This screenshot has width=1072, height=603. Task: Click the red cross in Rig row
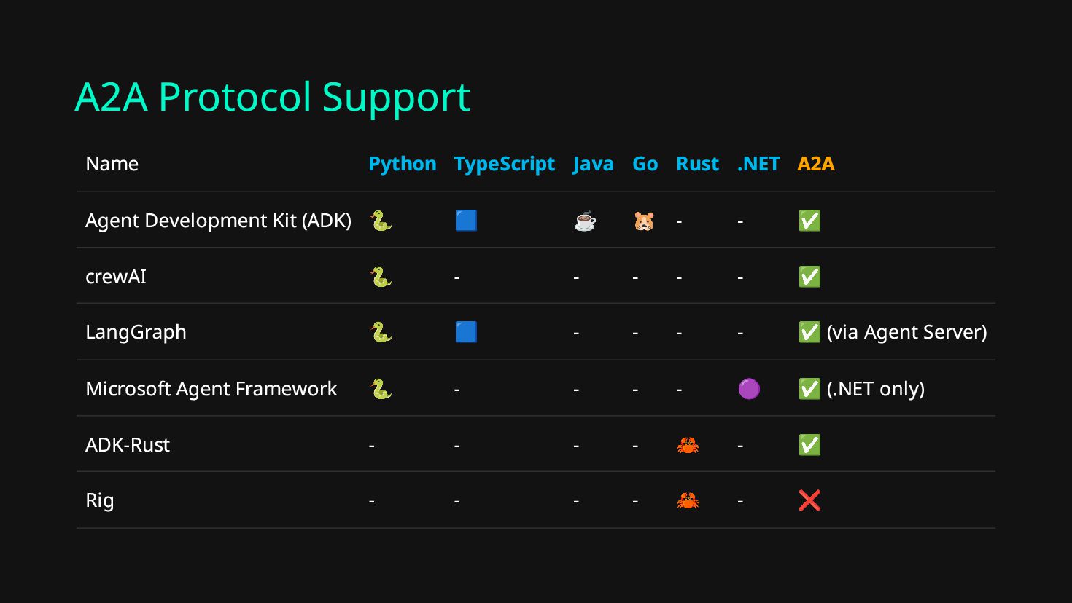(x=809, y=500)
